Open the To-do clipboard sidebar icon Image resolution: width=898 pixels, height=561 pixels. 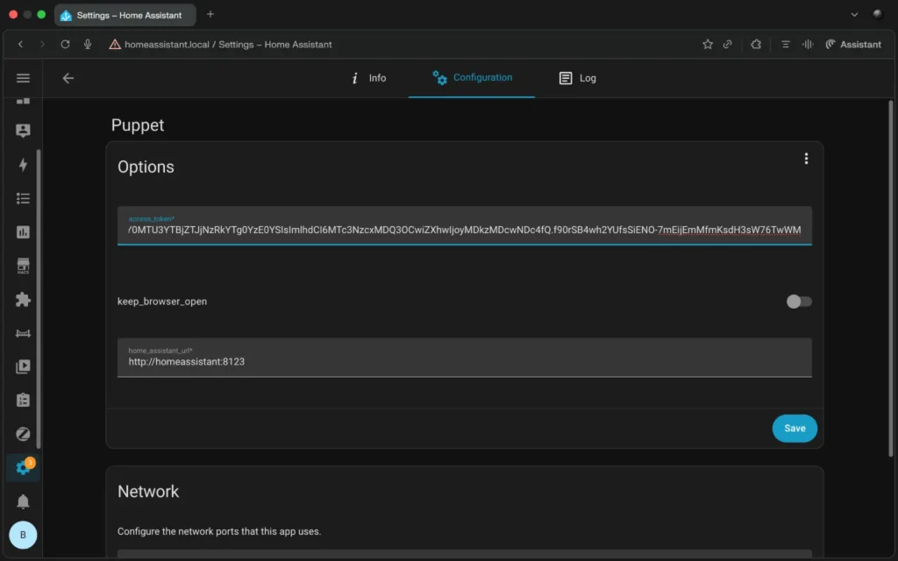click(23, 400)
